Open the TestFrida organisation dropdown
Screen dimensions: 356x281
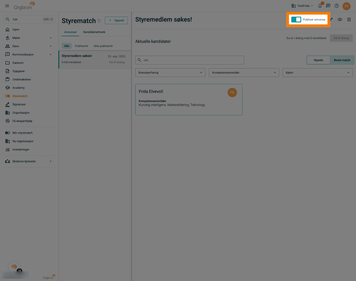pos(302,6)
